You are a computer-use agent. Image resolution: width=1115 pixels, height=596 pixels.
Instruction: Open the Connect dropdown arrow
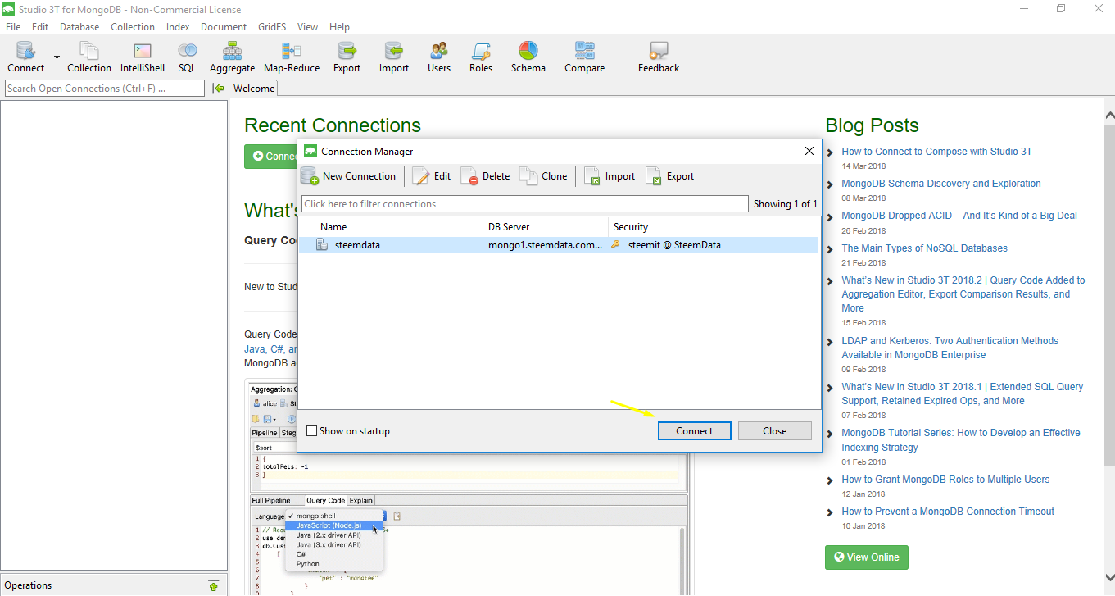pyautogui.click(x=57, y=57)
